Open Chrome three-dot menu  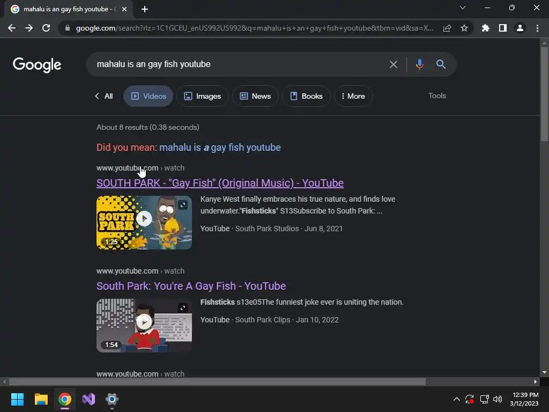(x=537, y=28)
